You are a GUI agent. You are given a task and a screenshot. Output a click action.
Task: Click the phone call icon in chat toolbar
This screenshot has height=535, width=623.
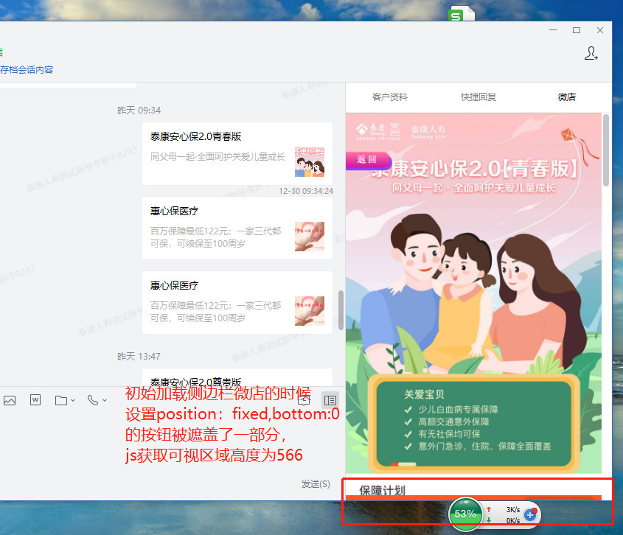coord(93,400)
